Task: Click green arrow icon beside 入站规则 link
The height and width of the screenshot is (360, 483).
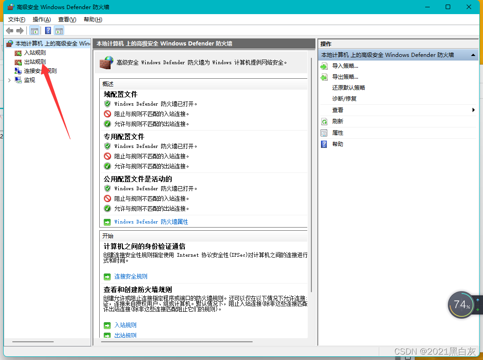Action: point(107,325)
